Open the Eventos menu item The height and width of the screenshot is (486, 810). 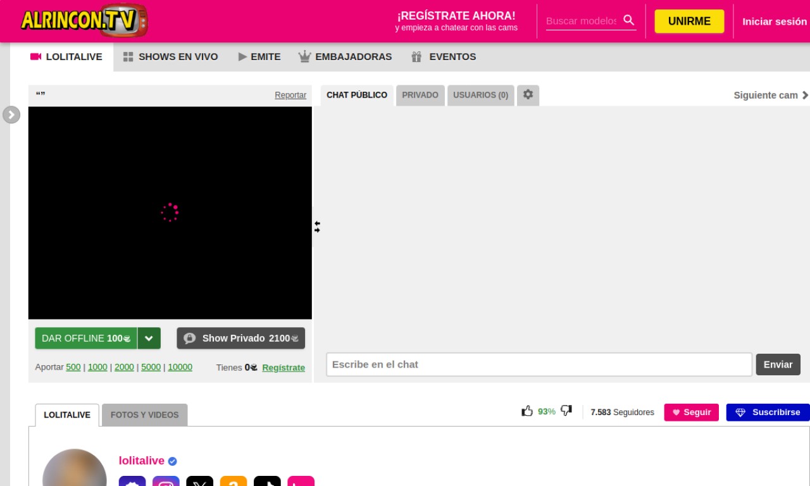coord(444,57)
